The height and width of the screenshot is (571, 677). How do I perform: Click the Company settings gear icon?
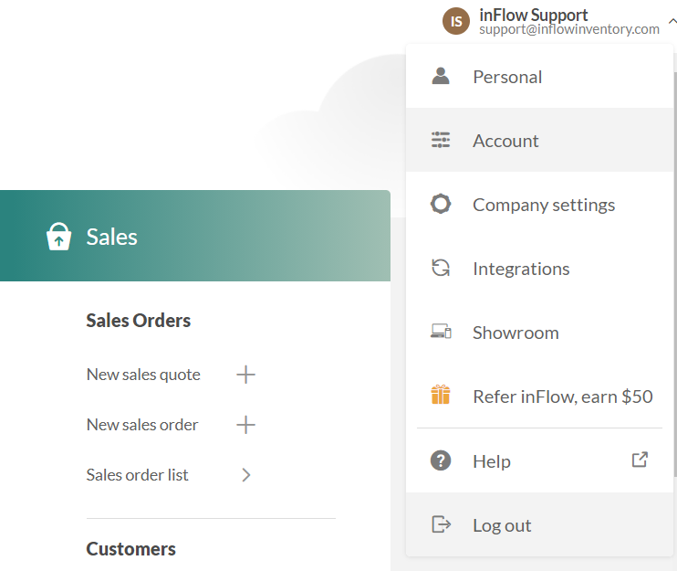(x=441, y=204)
